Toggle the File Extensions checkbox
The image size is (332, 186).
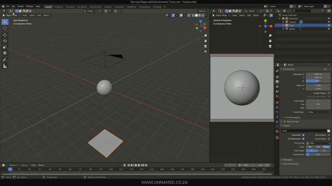tap(303, 139)
